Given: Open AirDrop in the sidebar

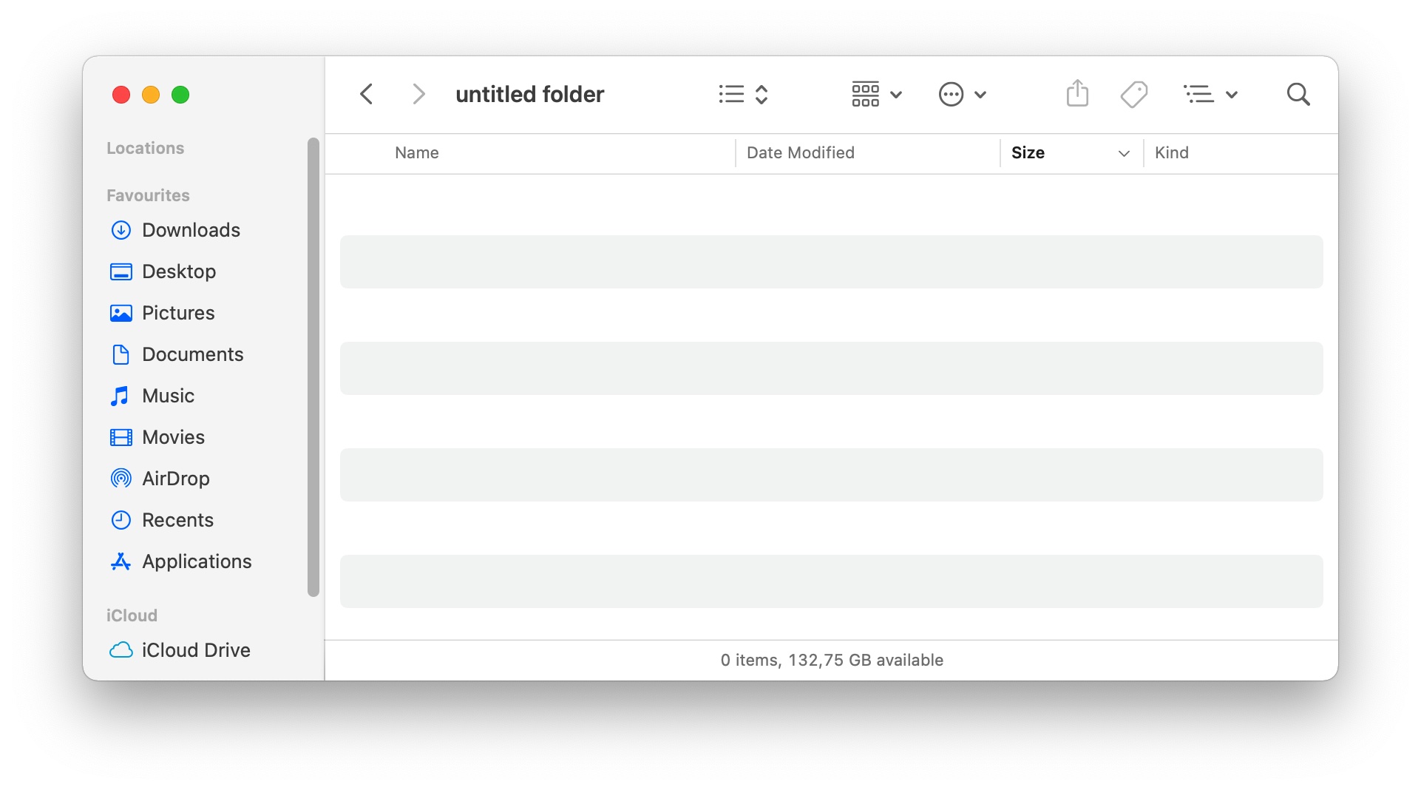Looking at the screenshot, I should 176,479.
